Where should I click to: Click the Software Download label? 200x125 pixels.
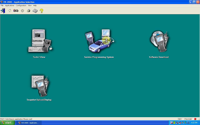pos(159,57)
